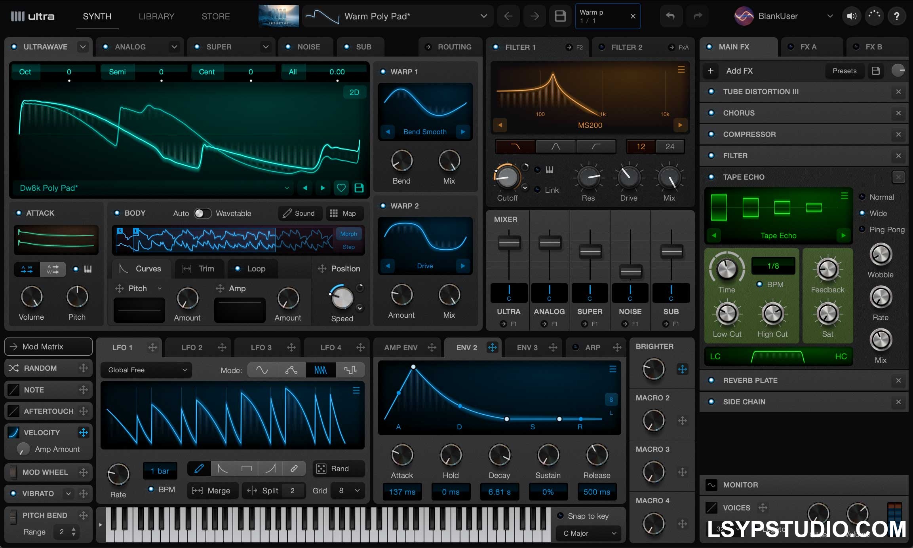Image resolution: width=913 pixels, height=548 pixels.
Task: Click the Attack 137 ms value field
Action: 402,492
